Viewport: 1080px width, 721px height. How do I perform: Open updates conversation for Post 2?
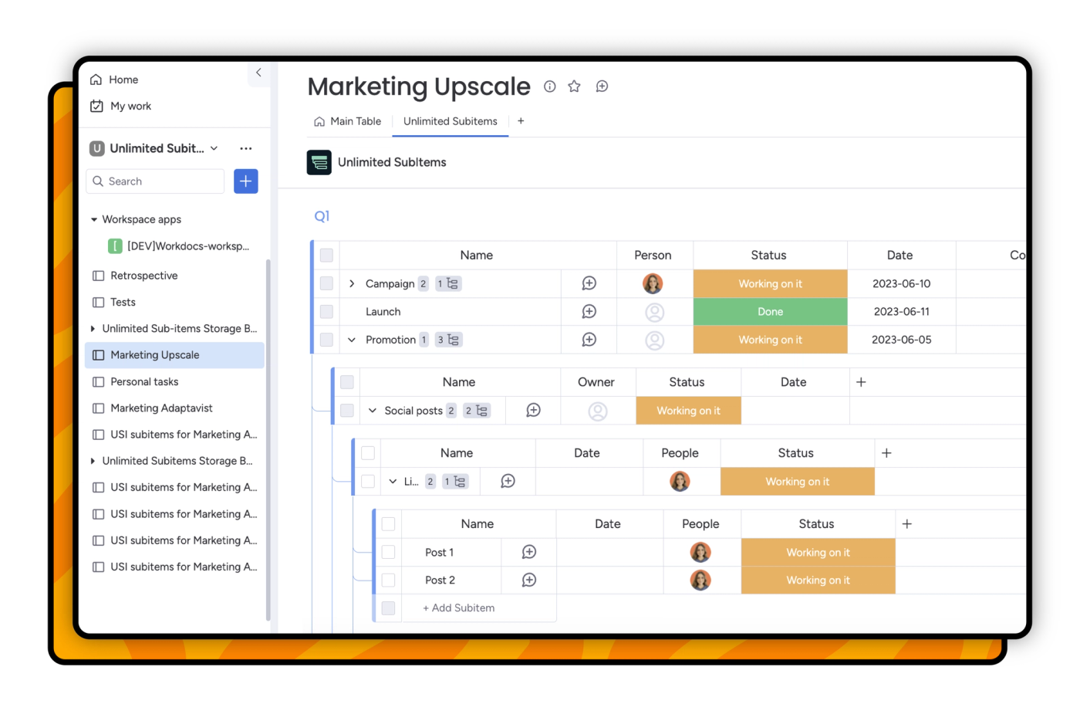(529, 580)
